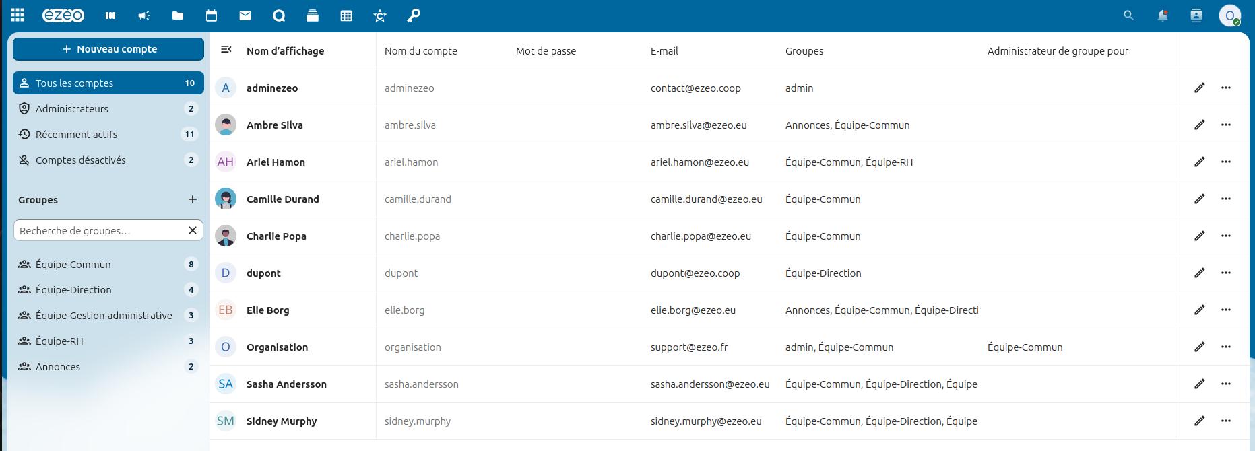1255x451 pixels.
Task: Show Comptes désactivés
Action: coord(108,160)
